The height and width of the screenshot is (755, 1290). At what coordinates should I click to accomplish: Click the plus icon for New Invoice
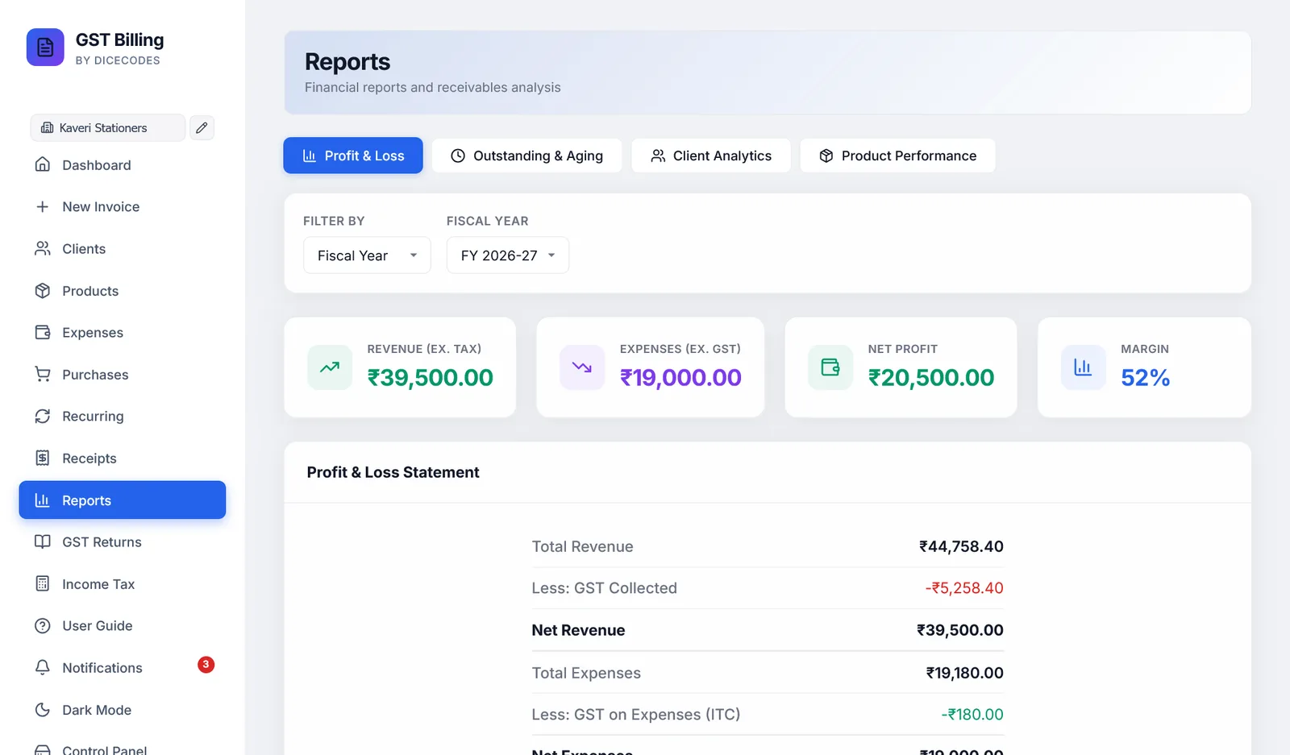coord(43,206)
